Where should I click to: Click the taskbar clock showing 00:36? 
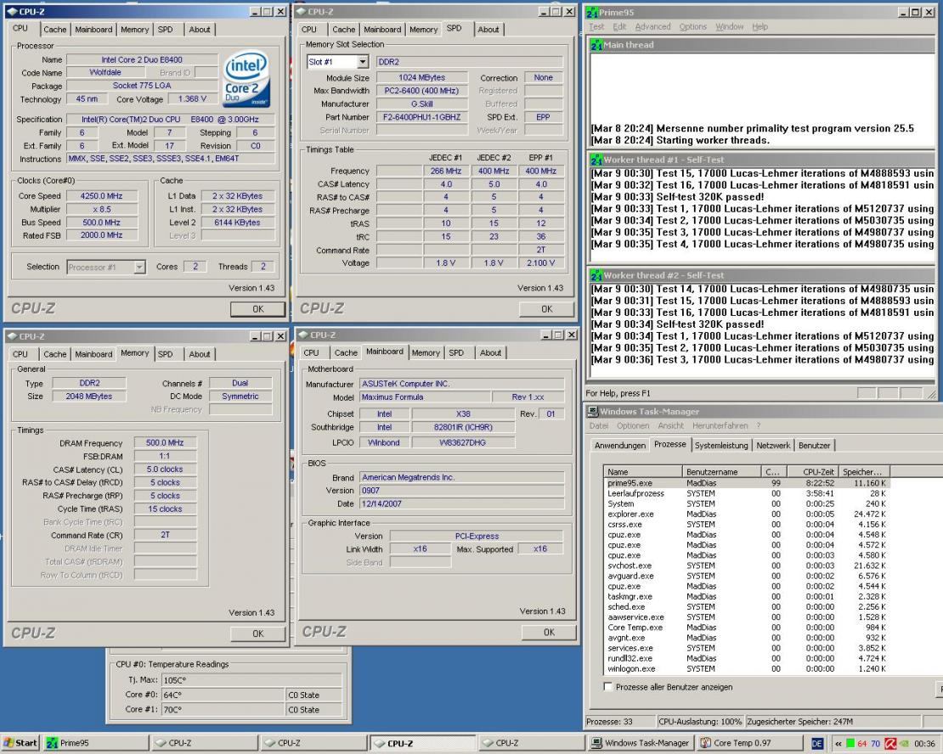pyautogui.click(x=923, y=744)
